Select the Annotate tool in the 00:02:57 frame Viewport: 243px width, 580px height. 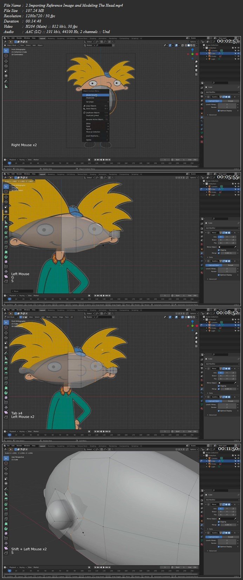[6, 81]
